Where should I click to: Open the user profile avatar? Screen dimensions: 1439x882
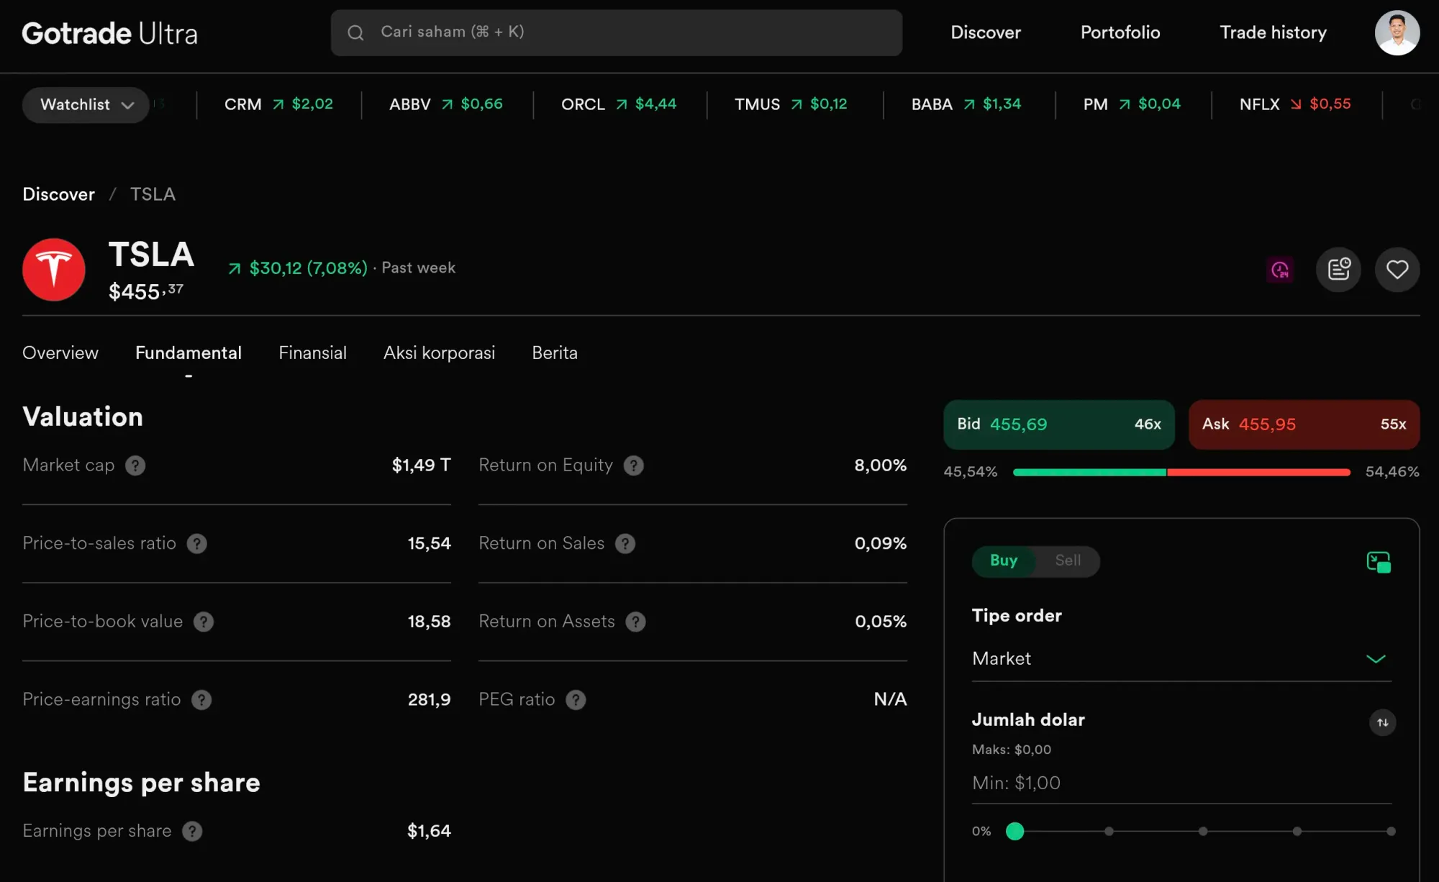[1397, 32]
